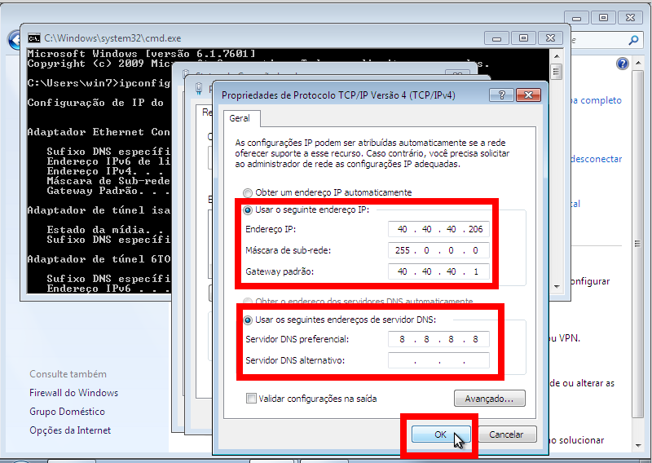Screen dimensions: 652x463
Task: Click the back arrow in Control Panel window
Action: point(15,41)
